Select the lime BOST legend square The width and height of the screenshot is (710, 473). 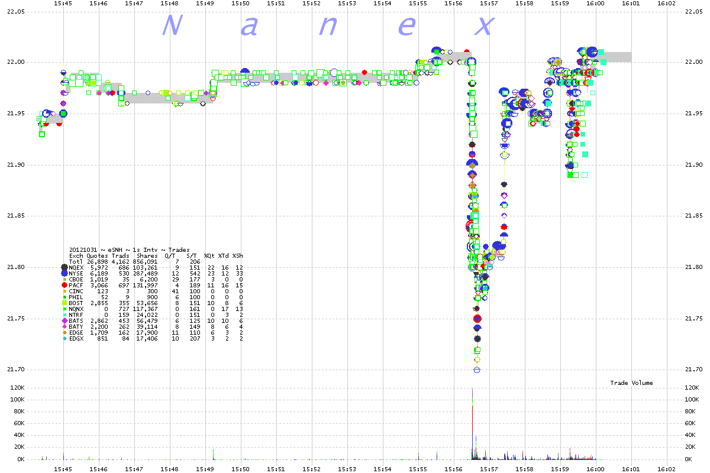click(x=64, y=303)
